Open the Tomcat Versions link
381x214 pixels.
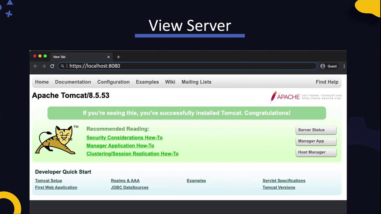[x=279, y=188]
